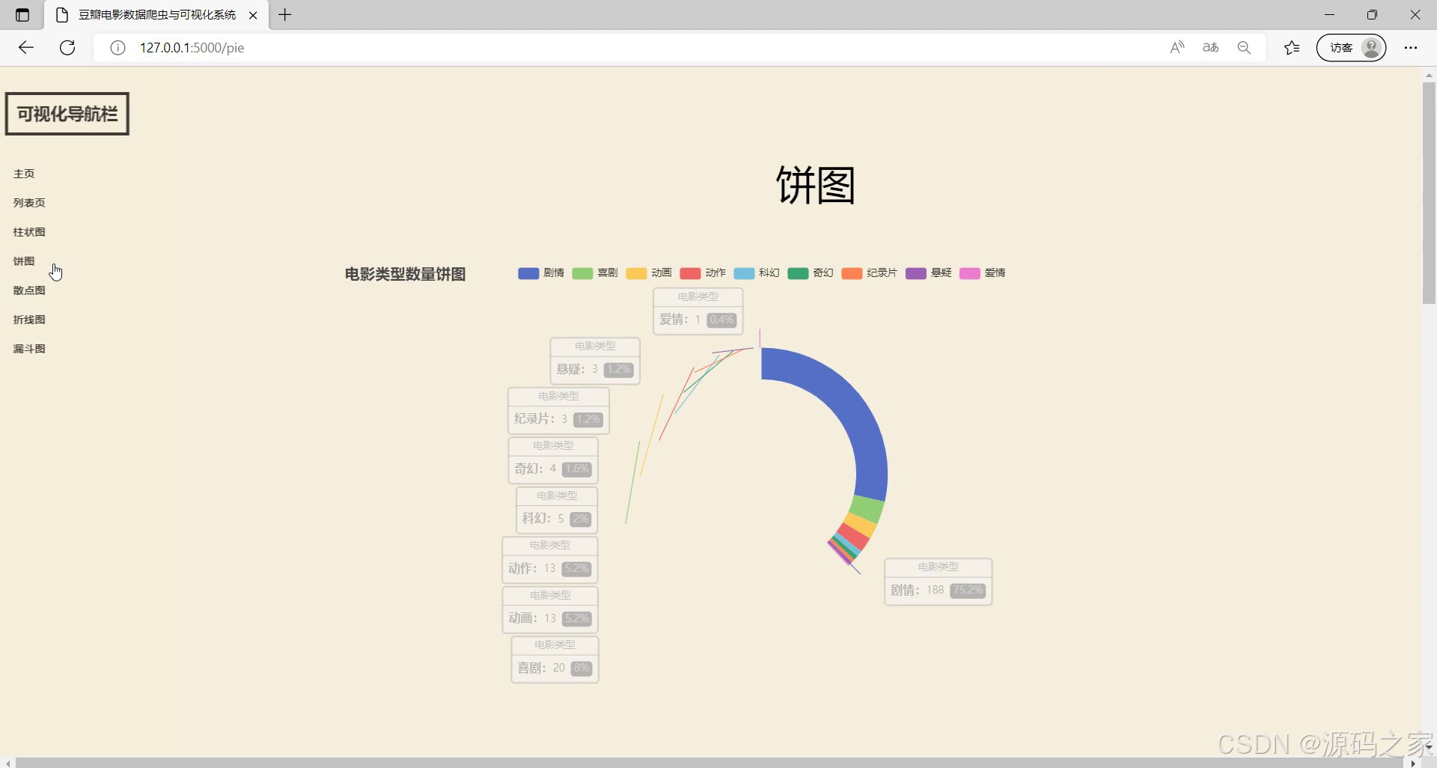Open the browser settings menu
The height and width of the screenshot is (768, 1437).
click(1412, 47)
